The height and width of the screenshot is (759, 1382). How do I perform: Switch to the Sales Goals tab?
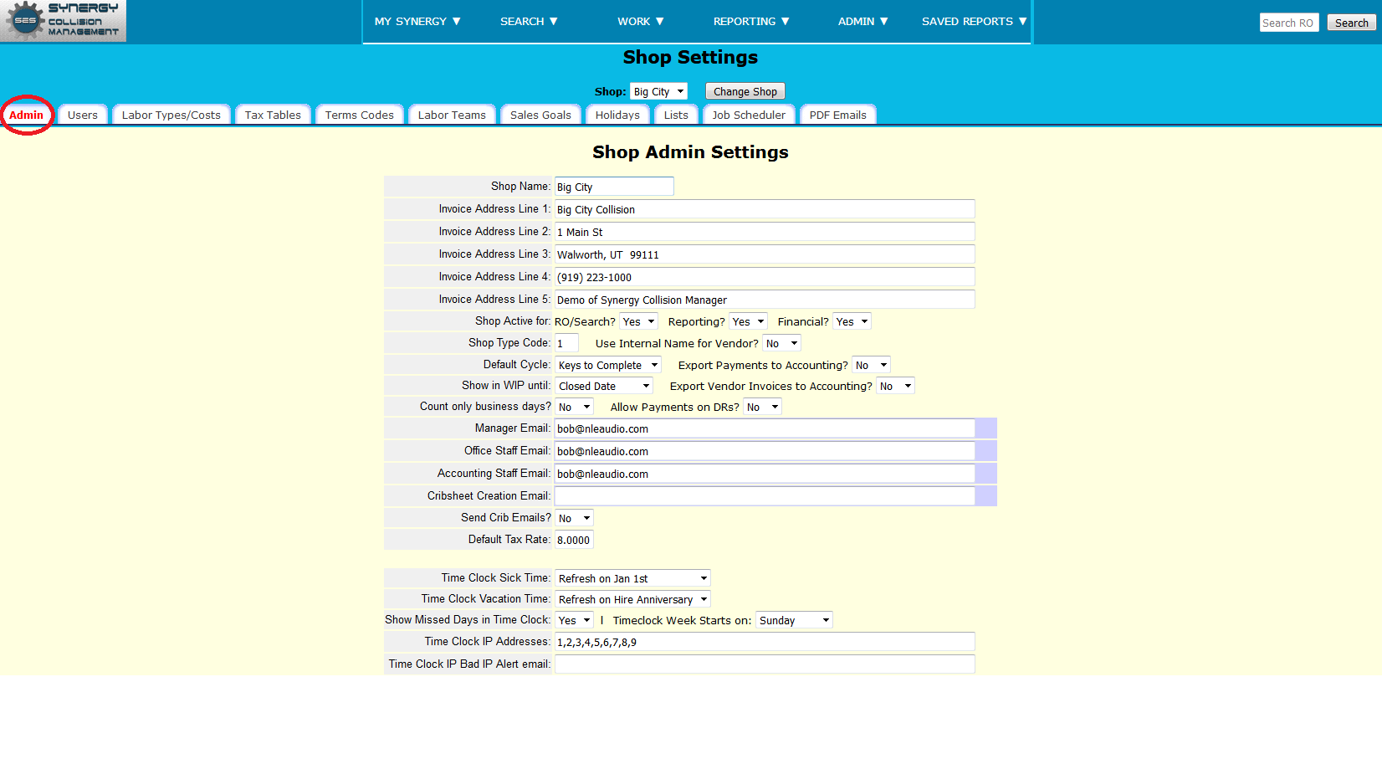click(x=540, y=115)
